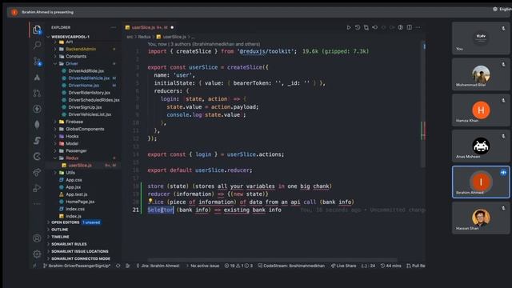
Task: Click the mic icon on Hassan Shah tile
Action: tap(503, 208)
